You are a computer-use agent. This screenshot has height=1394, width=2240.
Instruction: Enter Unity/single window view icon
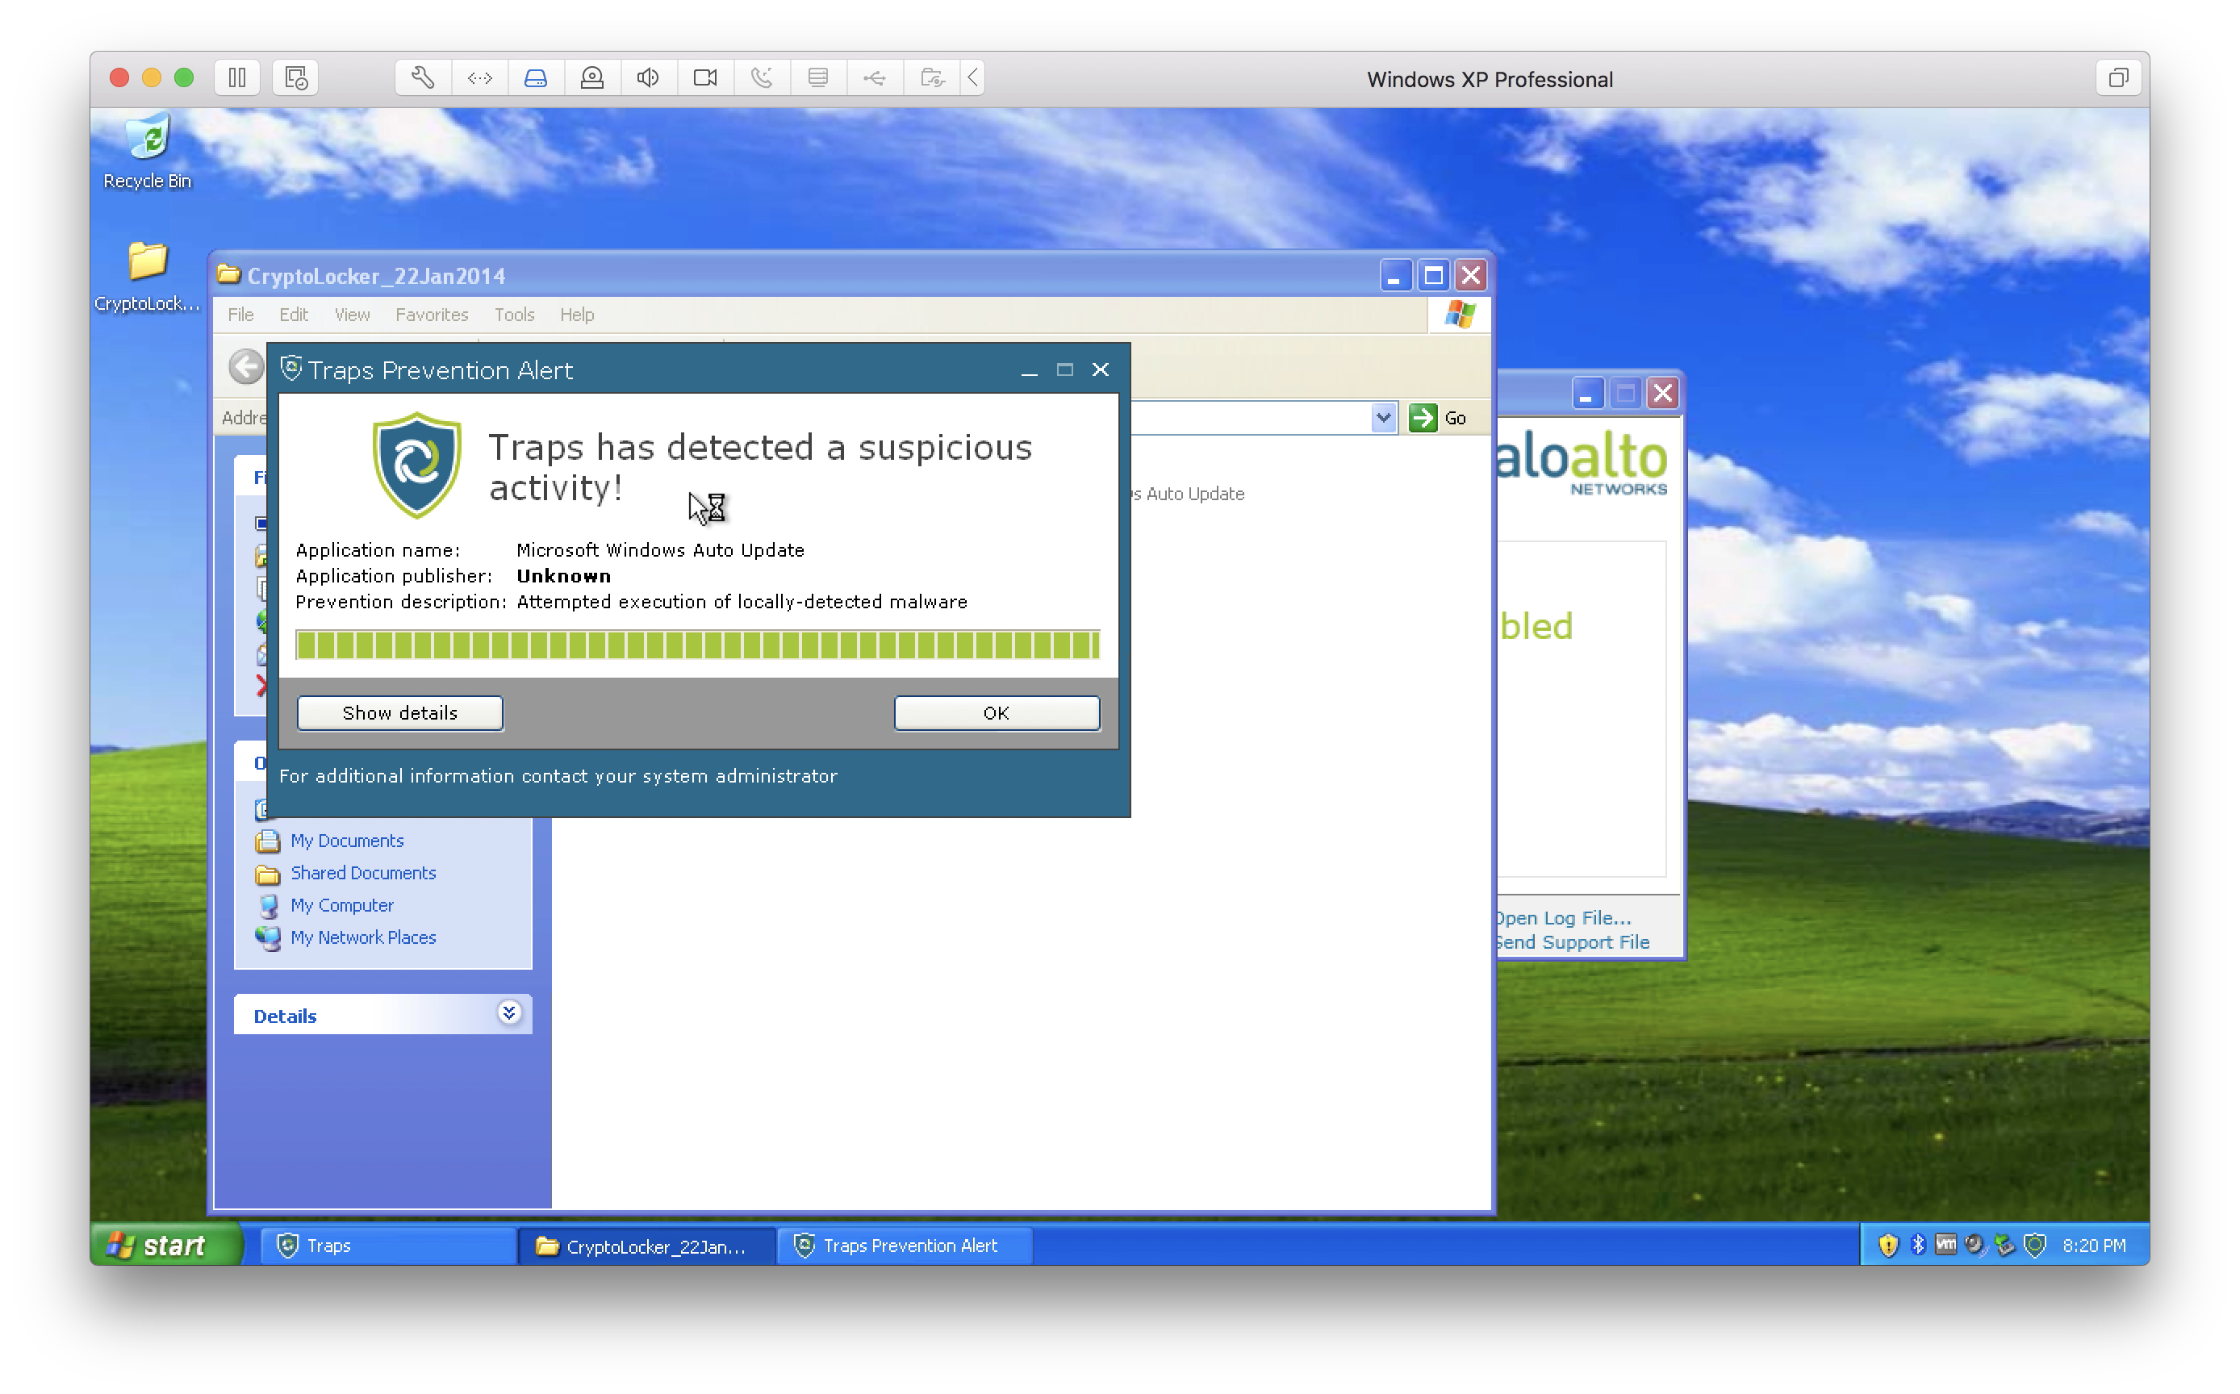pyautogui.click(x=2118, y=77)
